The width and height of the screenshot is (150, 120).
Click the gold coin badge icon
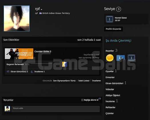(110, 58)
